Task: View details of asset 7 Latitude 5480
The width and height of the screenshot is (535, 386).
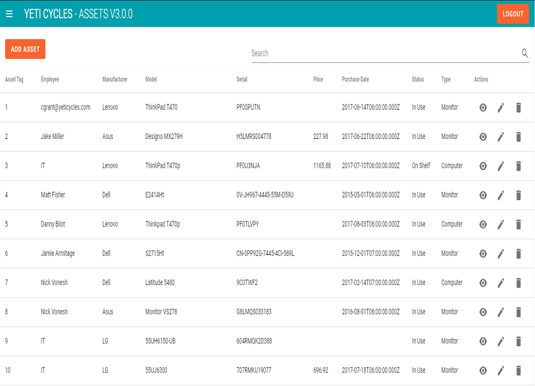Action: tap(483, 283)
